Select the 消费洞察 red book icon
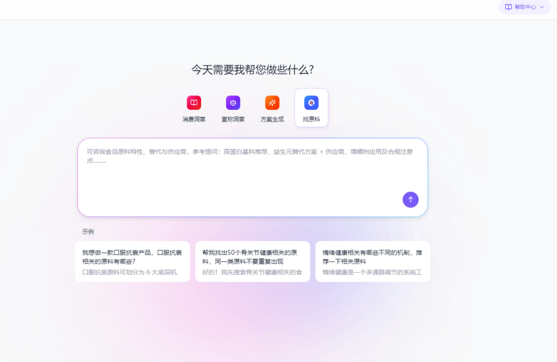The image size is (557, 362). 193,103
